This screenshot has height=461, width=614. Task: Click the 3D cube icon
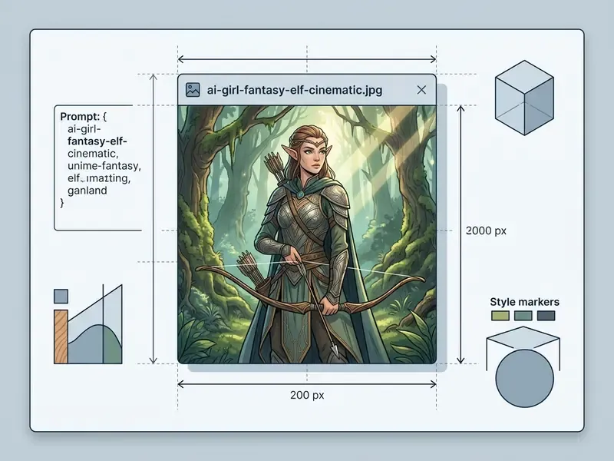tap(524, 98)
